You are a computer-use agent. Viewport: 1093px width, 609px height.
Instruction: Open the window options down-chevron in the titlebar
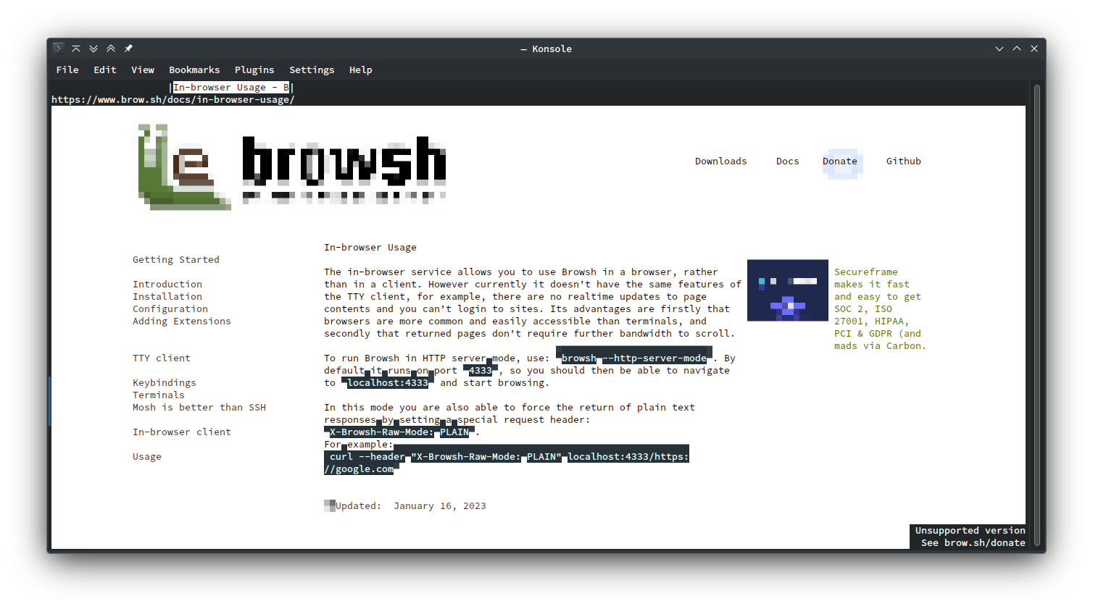click(x=999, y=48)
